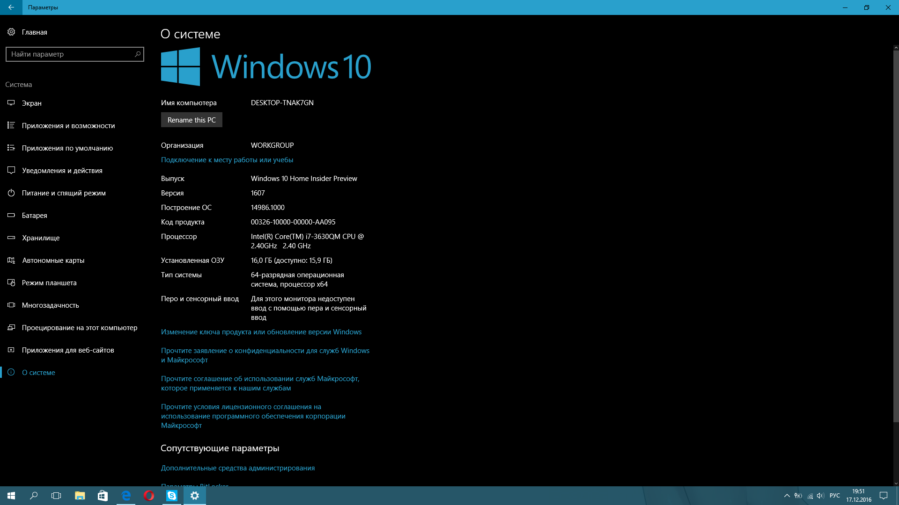Click the Приложения и возможности list icon
The image size is (899, 505).
tap(11, 125)
